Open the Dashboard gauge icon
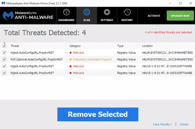 click(66, 12)
